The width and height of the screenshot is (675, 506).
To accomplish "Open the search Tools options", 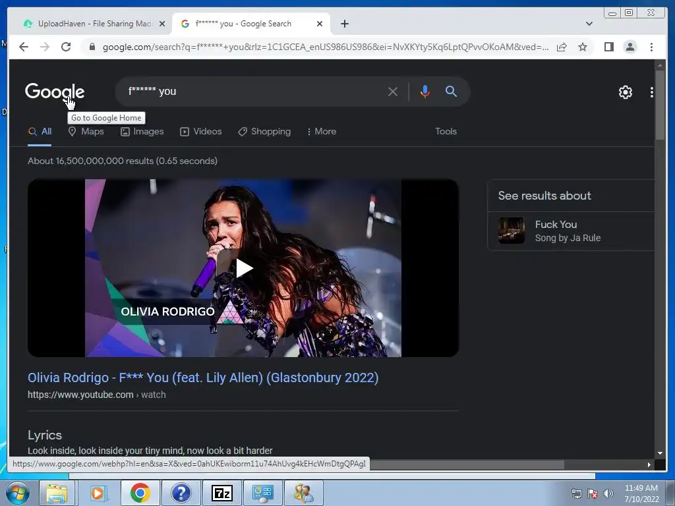I will pos(446,132).
